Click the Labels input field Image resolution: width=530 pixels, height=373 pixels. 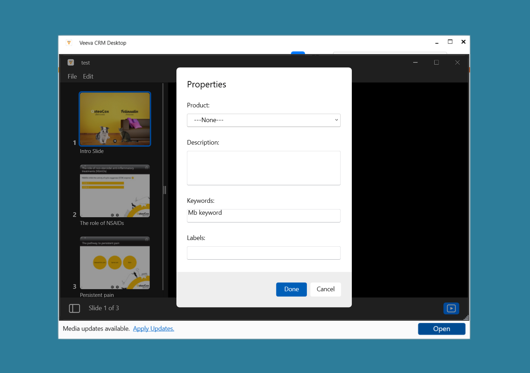pos(263,253)
